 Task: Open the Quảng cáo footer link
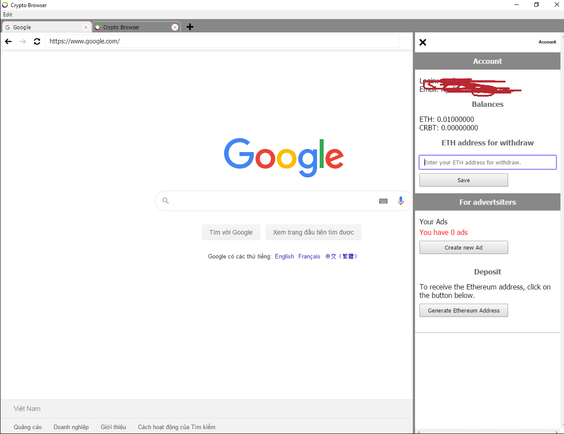pos(27,427)
